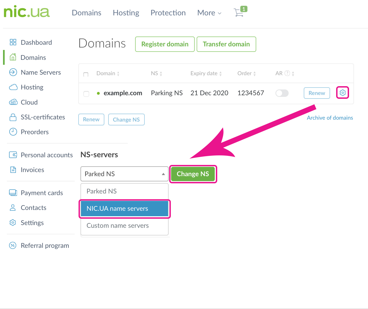Open the Parked NS dropdown selector
The width and height of the screenshot is (368, 309).
point(124,174)
